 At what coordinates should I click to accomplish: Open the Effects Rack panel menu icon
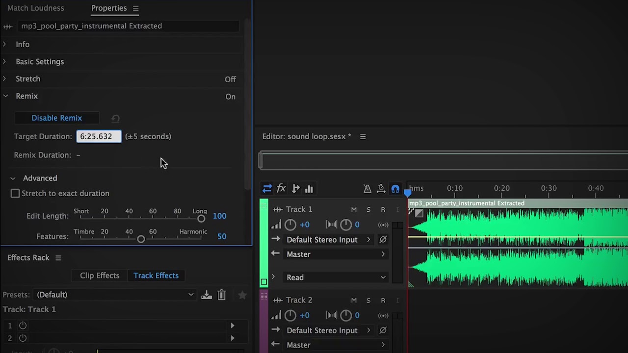click(x=58, y=258)
